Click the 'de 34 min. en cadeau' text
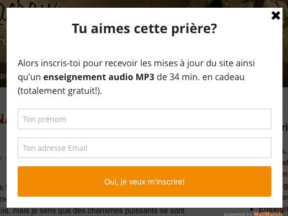The width and height of the screenshot is (288, 216). click(x=201, y=77)
